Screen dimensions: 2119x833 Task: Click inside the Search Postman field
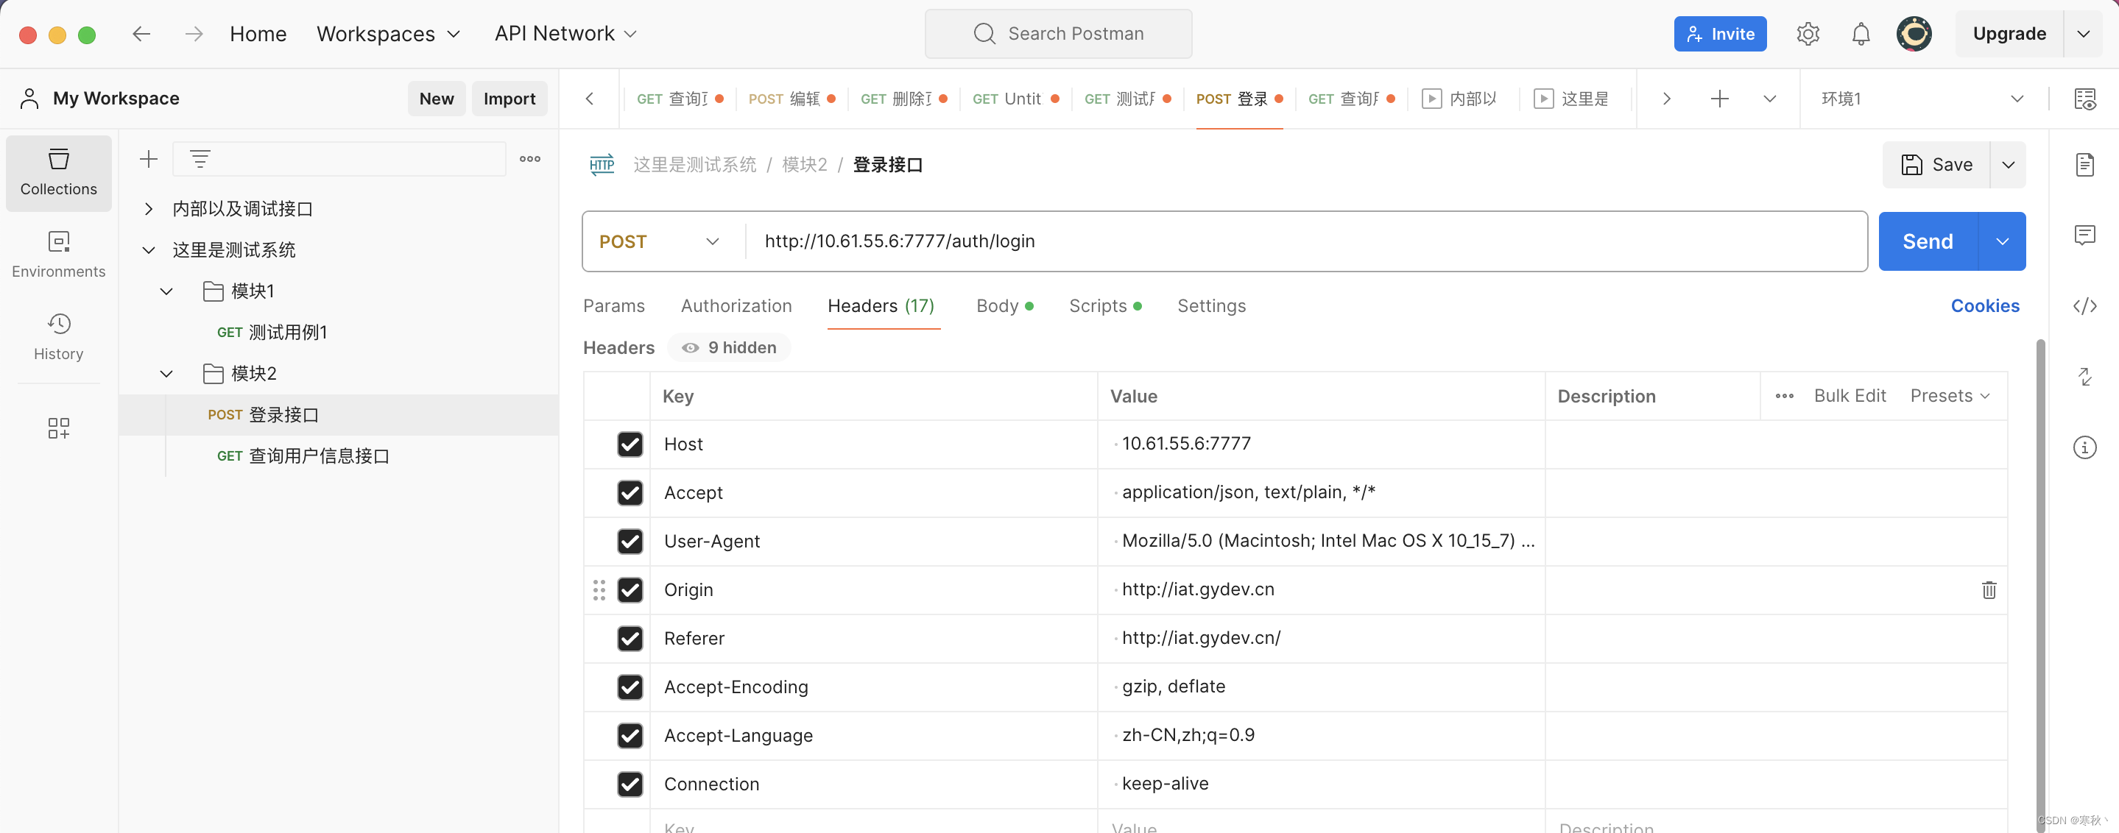tap(1059, 34)
